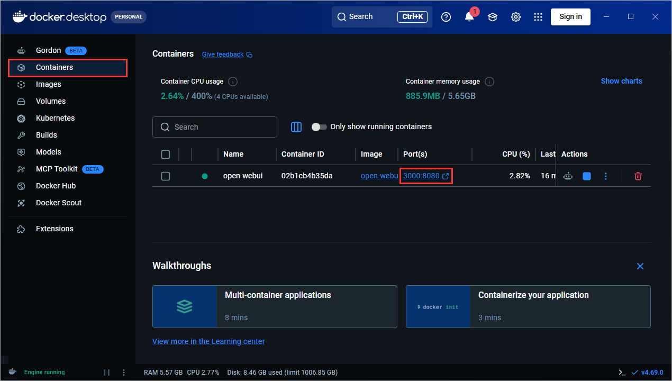The width and height of the screenshot is (672, 381).
Task: Open Gordon AI assistant in sidebar
Action: tap(68, 50)
